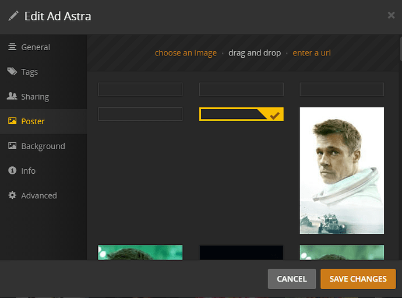Click the 'enter a url' link
The height and width of the screenshot is (298, 402).
pos(312,53)
